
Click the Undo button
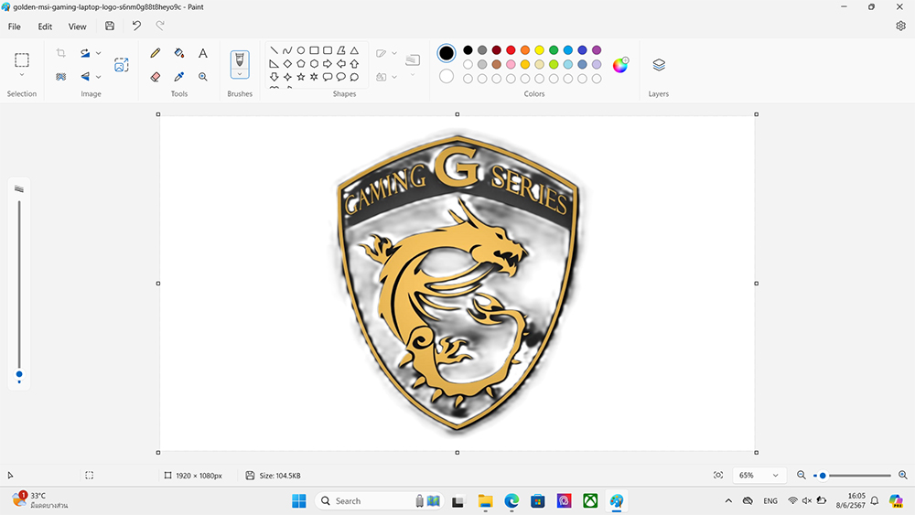click(136, 27)
